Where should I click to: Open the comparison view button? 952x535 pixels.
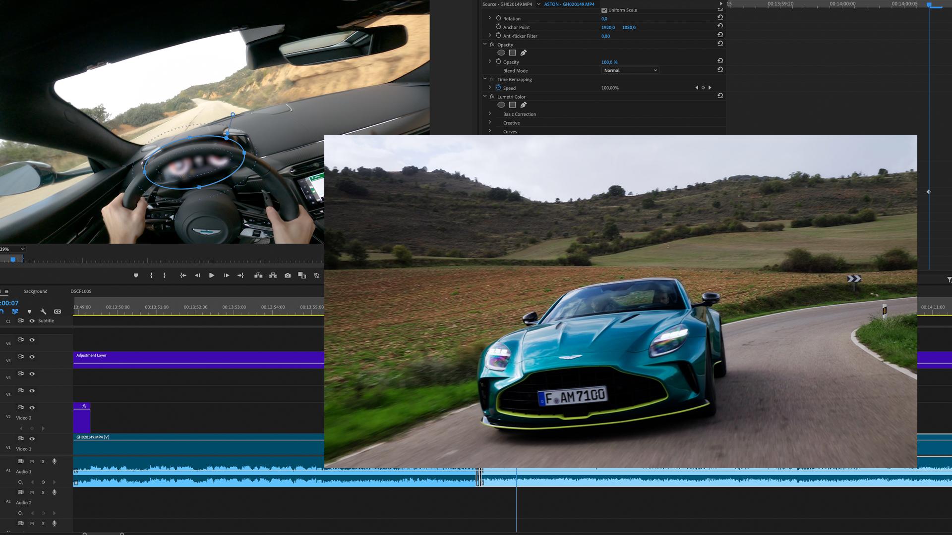302,275
